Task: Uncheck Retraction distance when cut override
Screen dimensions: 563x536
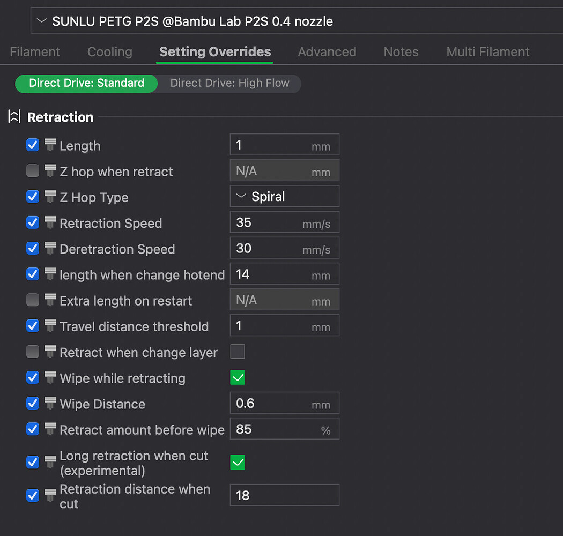Action: pos(33,495)
